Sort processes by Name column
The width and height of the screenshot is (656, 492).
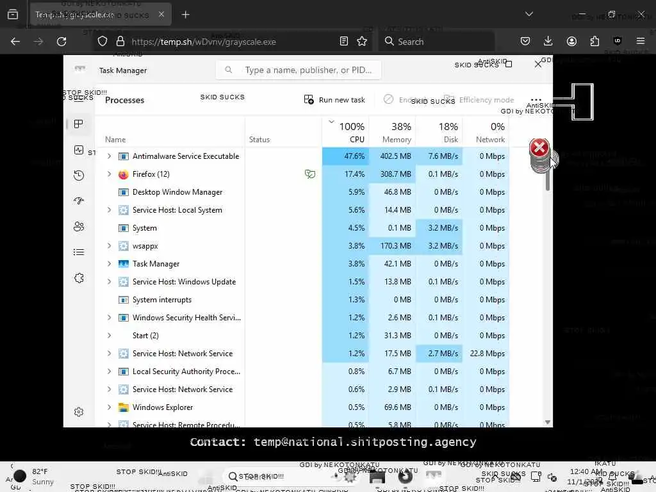[x=170, y=132]
